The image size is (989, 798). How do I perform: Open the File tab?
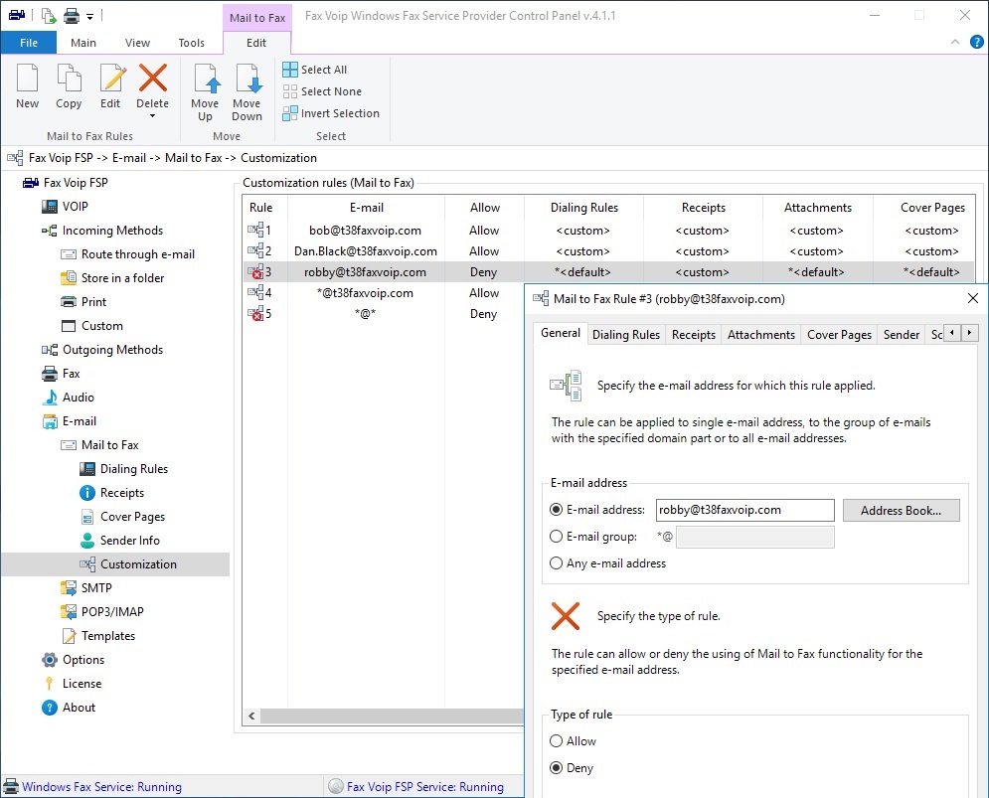point(29,43)
